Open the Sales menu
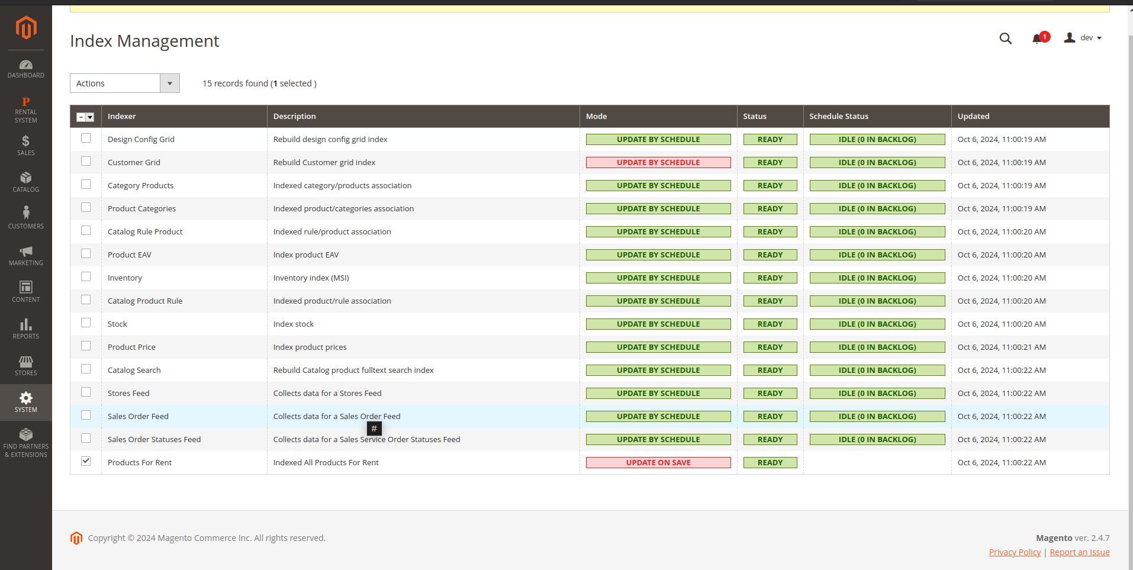Screen dimensions: 1133x570 pyautogui.click(x=26, y=146)
